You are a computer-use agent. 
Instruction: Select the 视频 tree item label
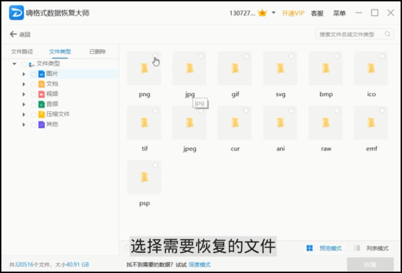(52, 94)
